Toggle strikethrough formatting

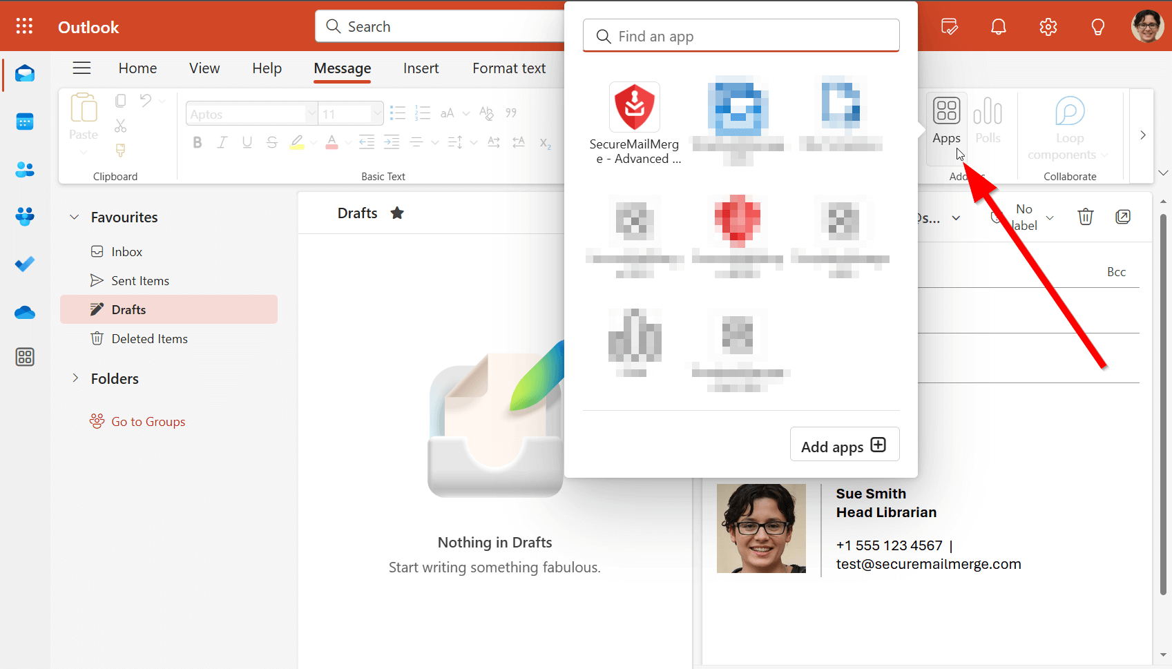tap(271, 142)
